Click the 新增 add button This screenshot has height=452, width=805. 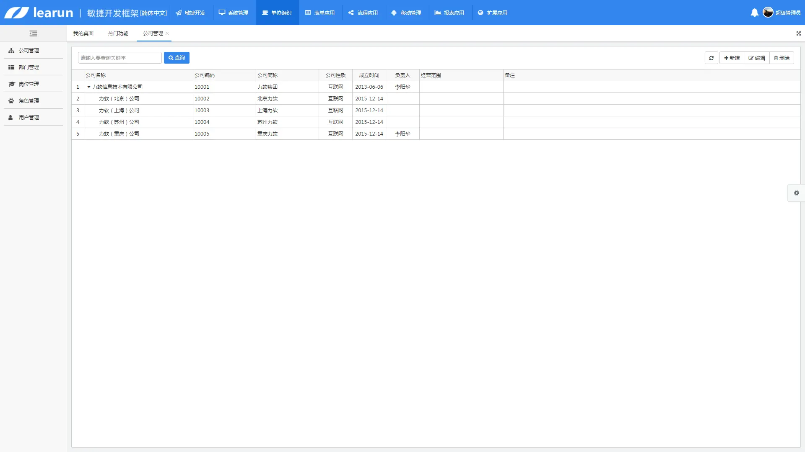[732, 58]
